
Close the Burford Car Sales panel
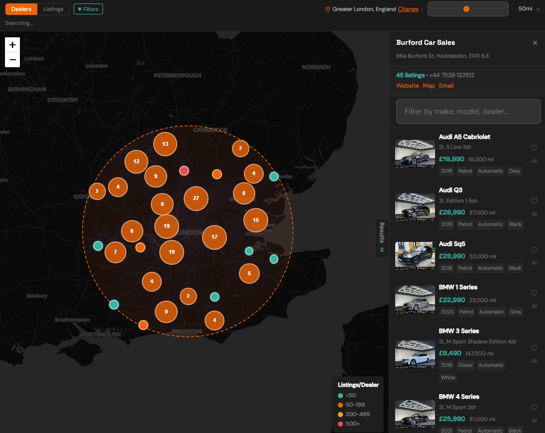point(535,43)
